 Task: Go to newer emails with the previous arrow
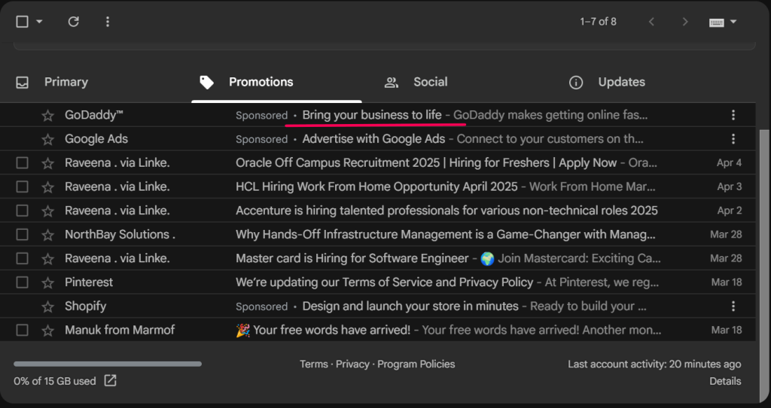651,22
